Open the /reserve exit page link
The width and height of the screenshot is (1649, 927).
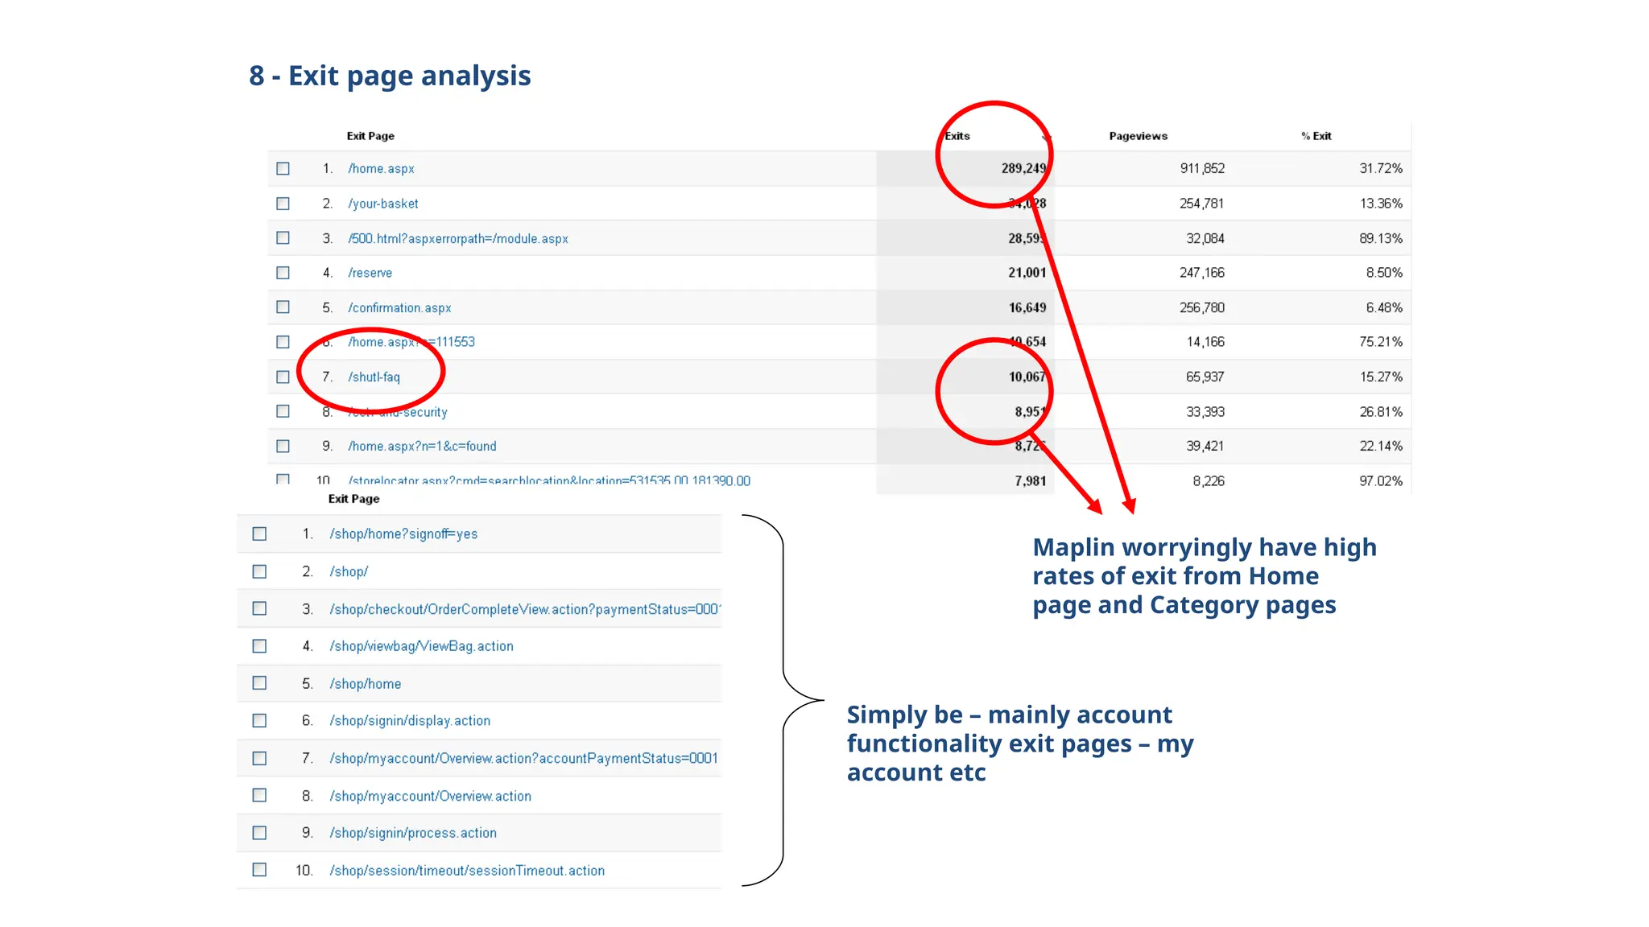[370, 273]
